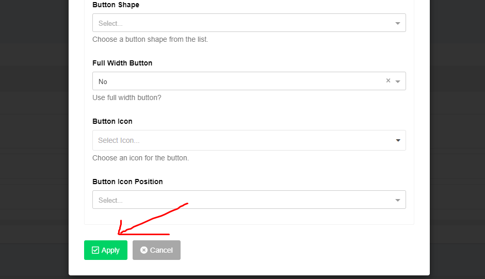Expand the Button Shape dropdown arrow

[398, 23]
